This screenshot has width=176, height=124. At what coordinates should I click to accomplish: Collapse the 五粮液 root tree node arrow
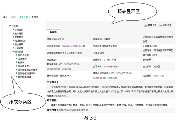coord(10,26)
